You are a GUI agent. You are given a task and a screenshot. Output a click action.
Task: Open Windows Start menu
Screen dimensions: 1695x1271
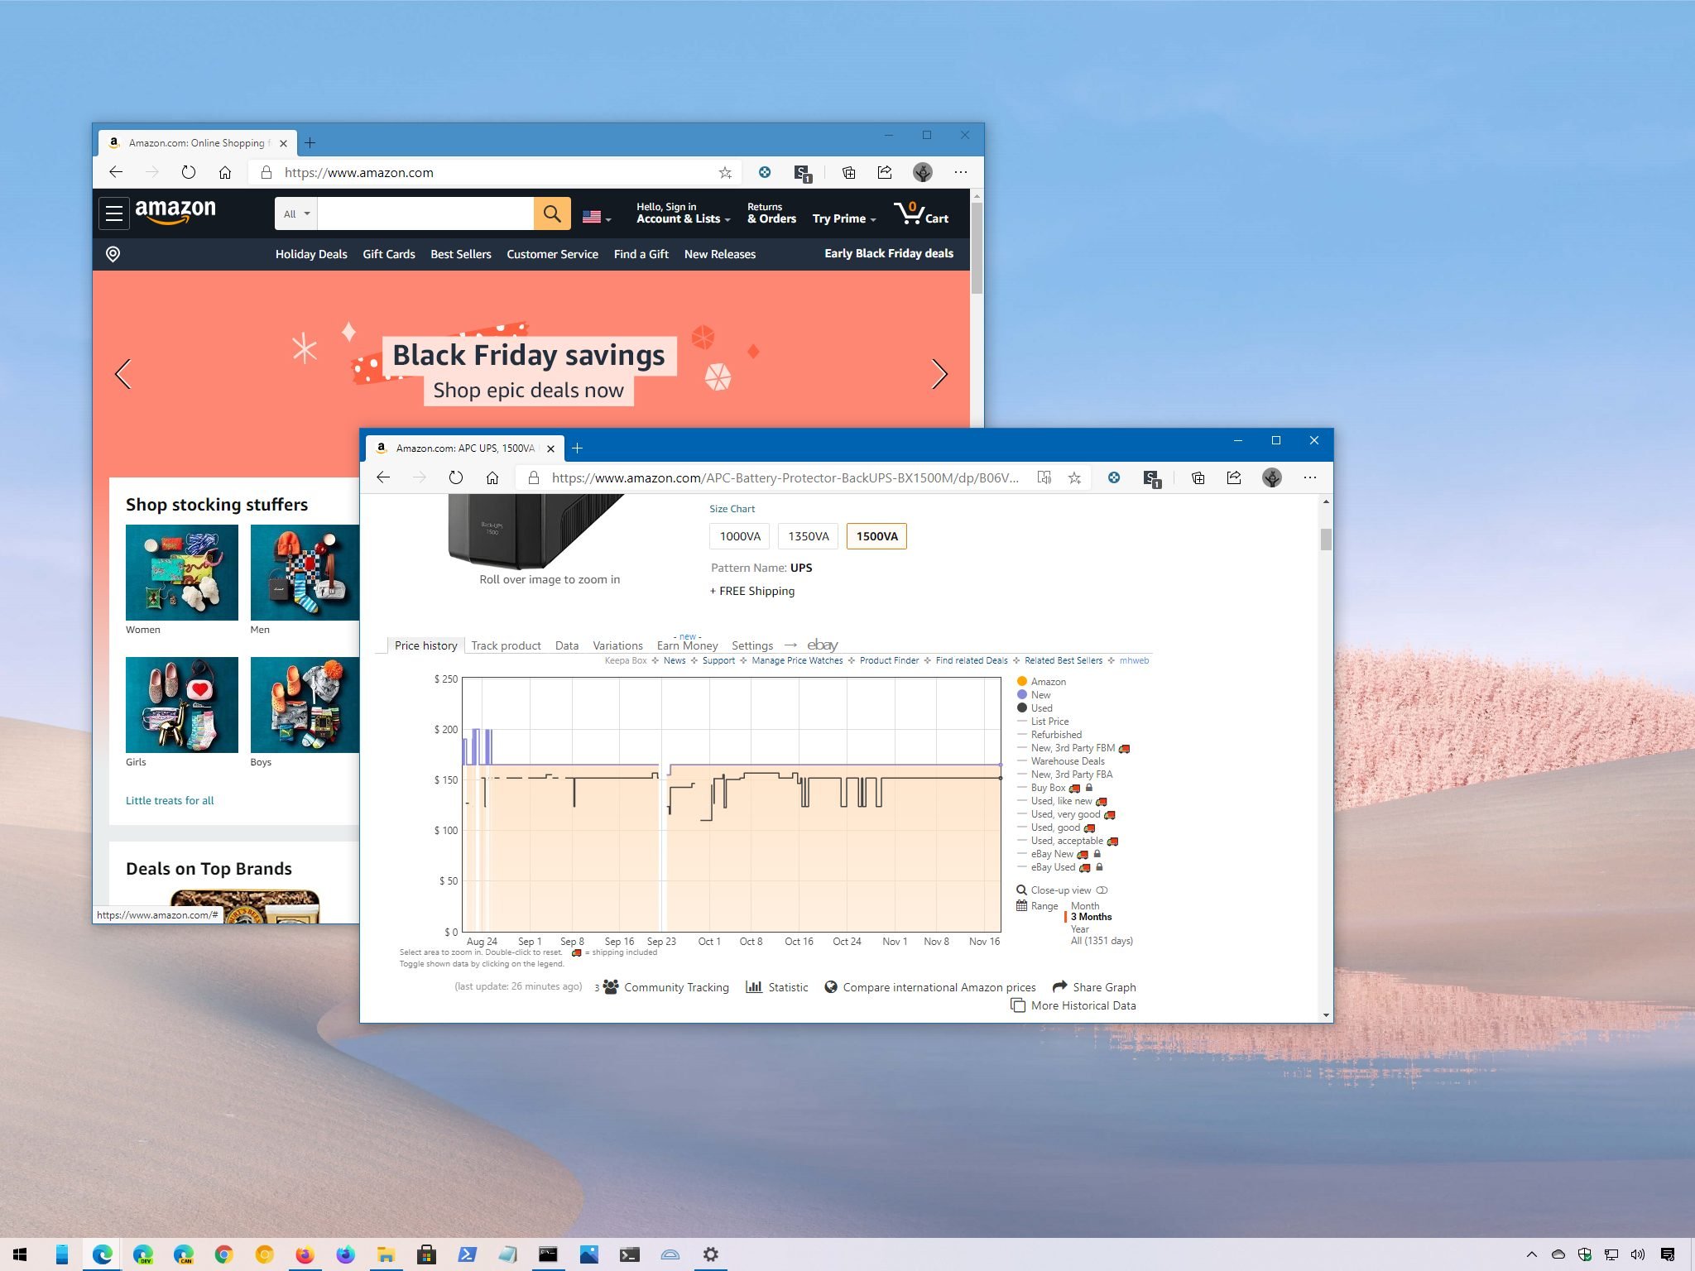pos(20,1254)
